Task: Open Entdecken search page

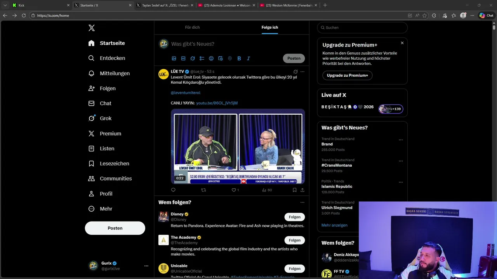Action: (107, 58)
